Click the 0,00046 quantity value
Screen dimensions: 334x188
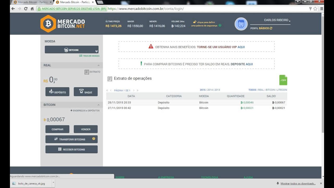point(247,102)
